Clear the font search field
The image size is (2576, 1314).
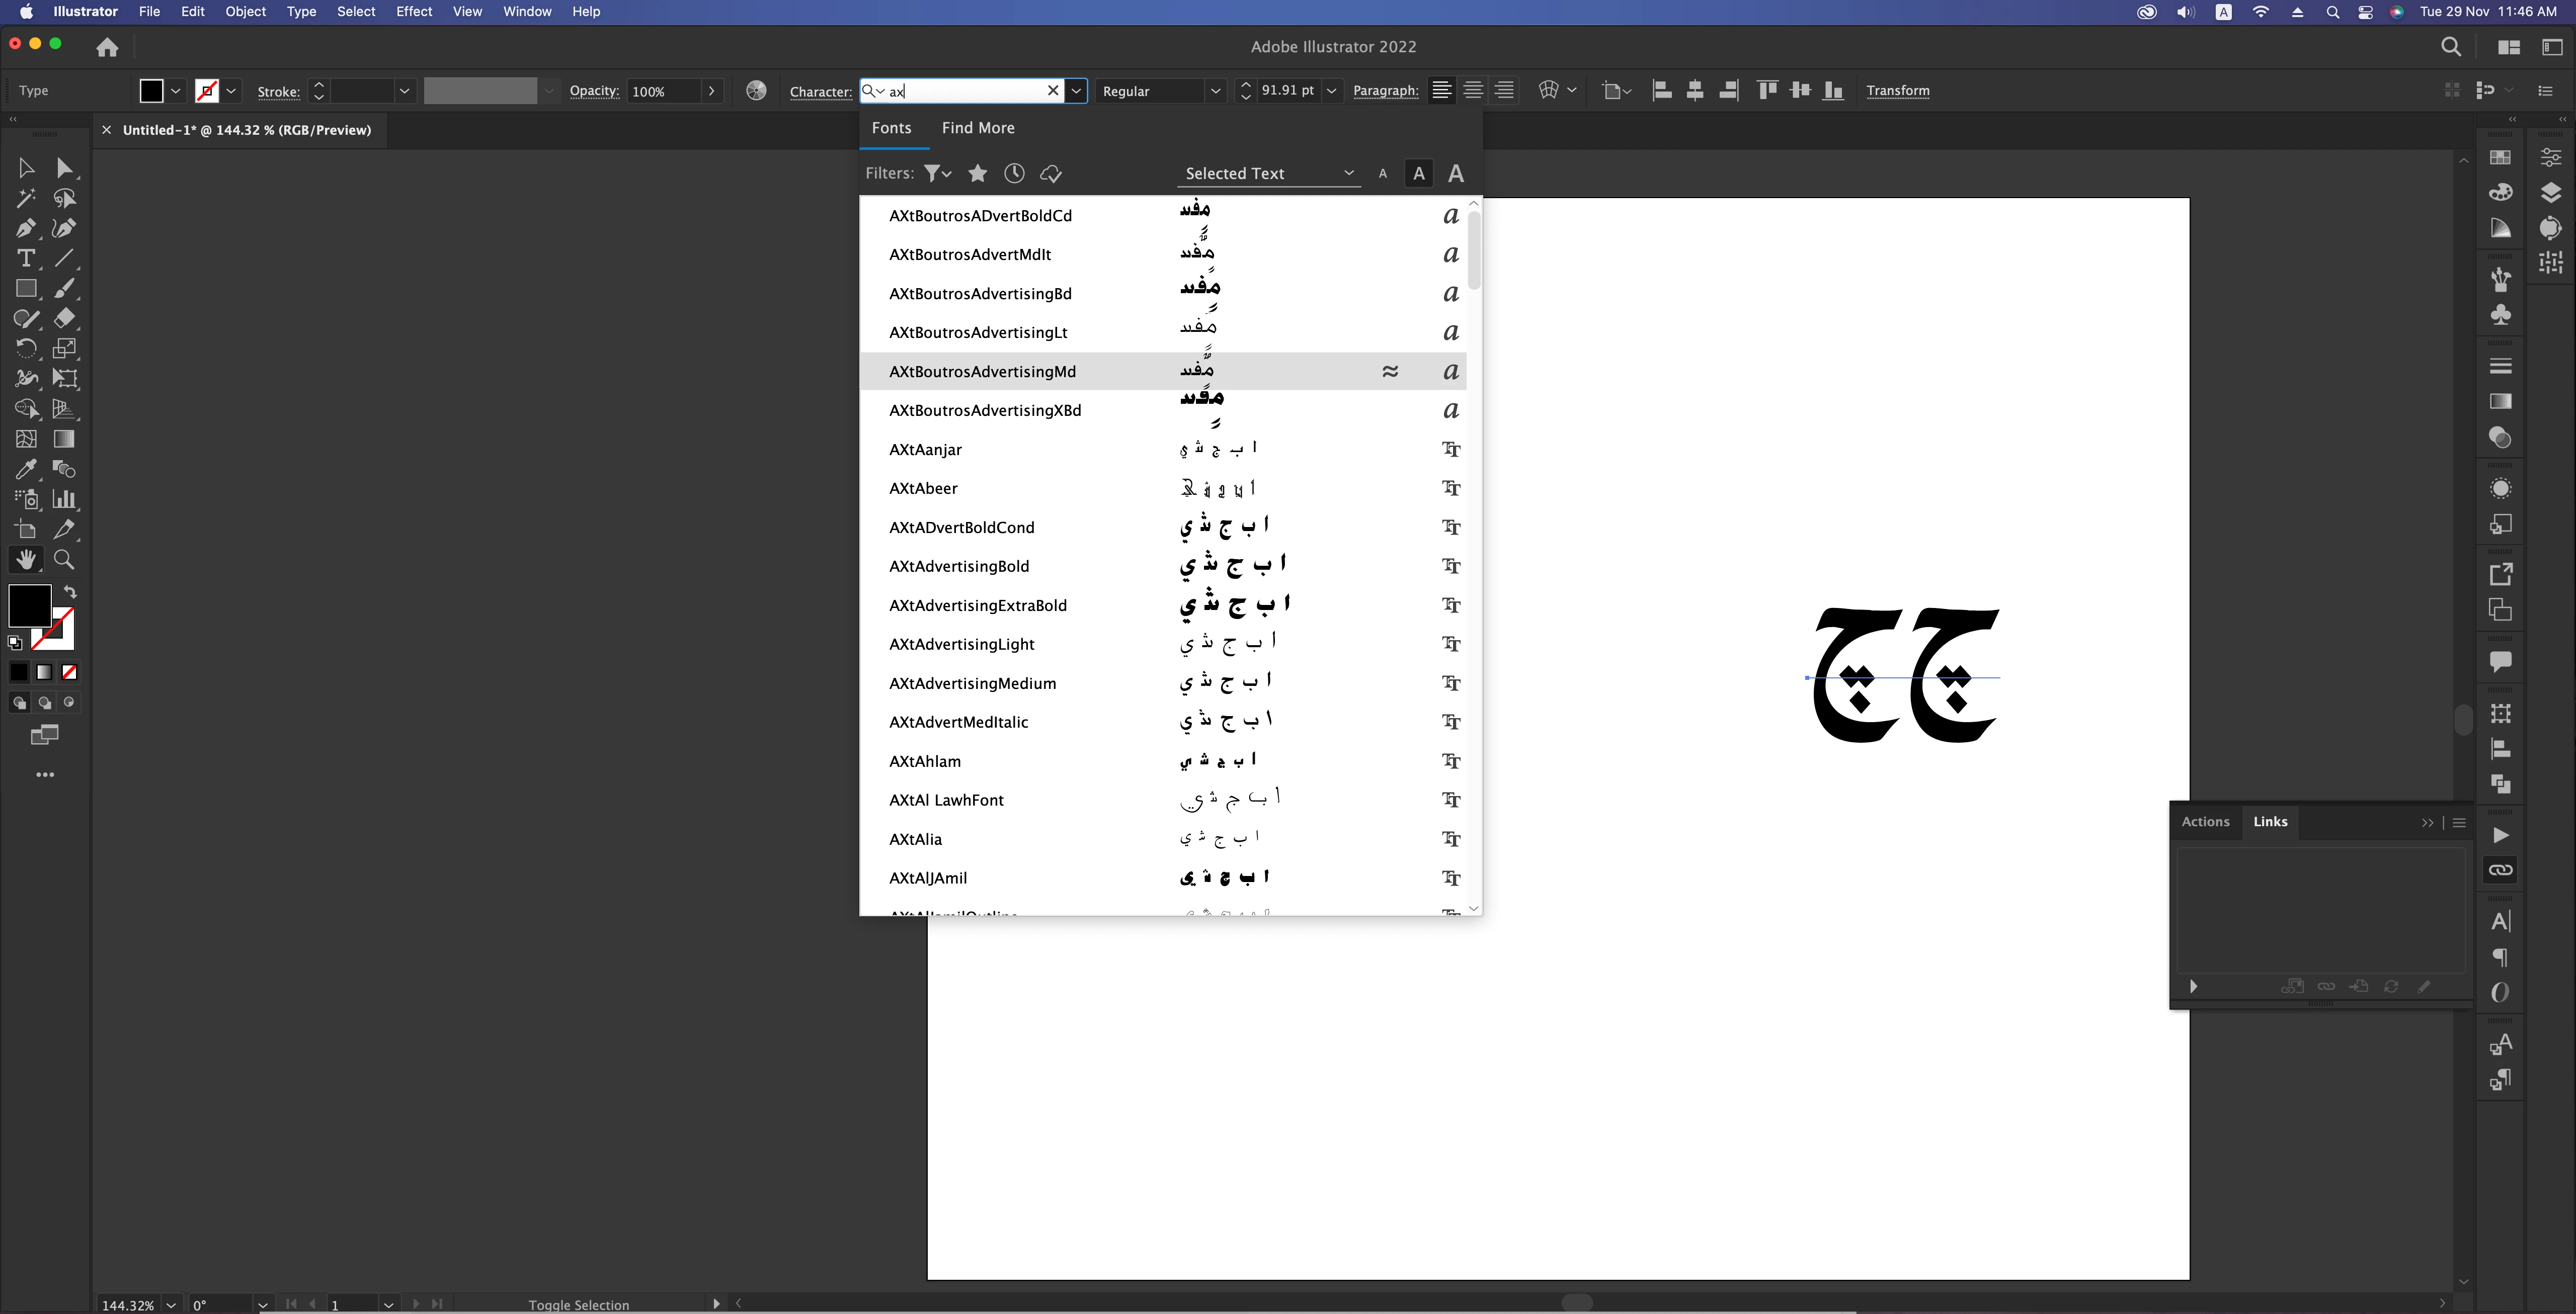pos(1052,91)
